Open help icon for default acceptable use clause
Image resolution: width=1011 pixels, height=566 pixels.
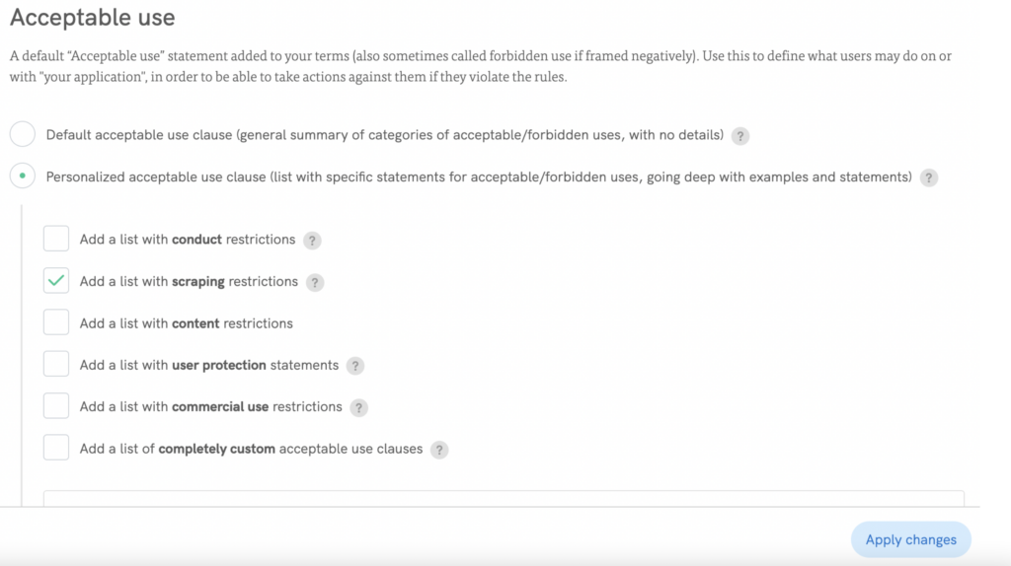(740, 136)
